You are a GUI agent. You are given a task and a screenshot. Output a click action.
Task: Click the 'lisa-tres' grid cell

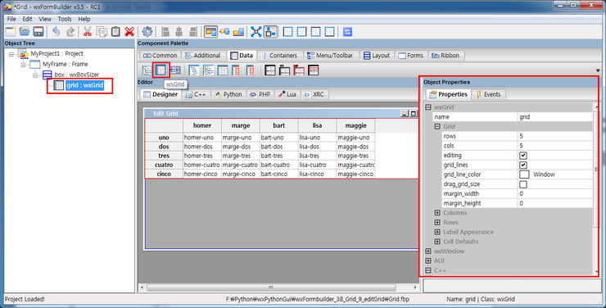[317, 156]
